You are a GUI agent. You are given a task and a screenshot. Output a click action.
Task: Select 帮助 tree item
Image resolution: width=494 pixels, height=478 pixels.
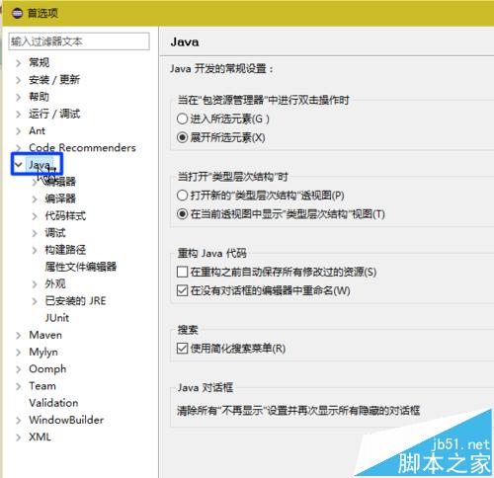(x=40, y=97)
